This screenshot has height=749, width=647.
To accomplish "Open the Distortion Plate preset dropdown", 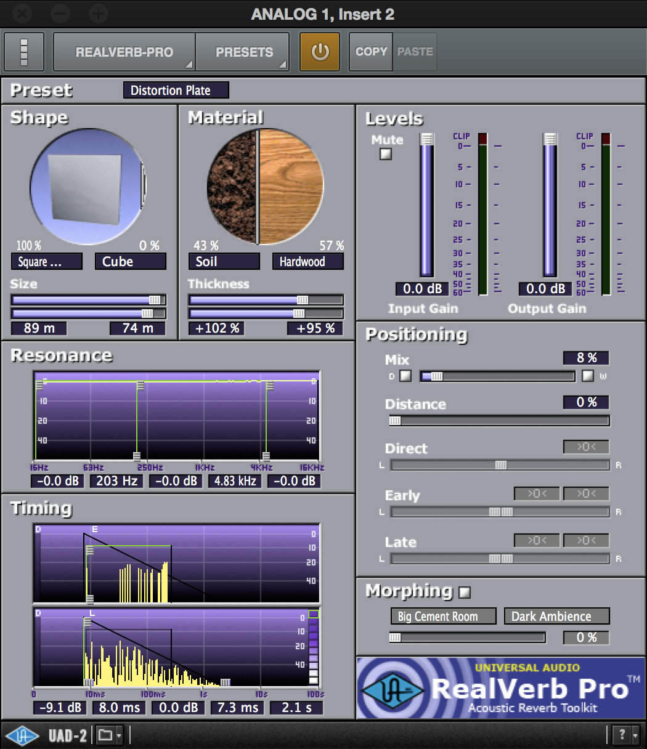I will coord(176,90).
